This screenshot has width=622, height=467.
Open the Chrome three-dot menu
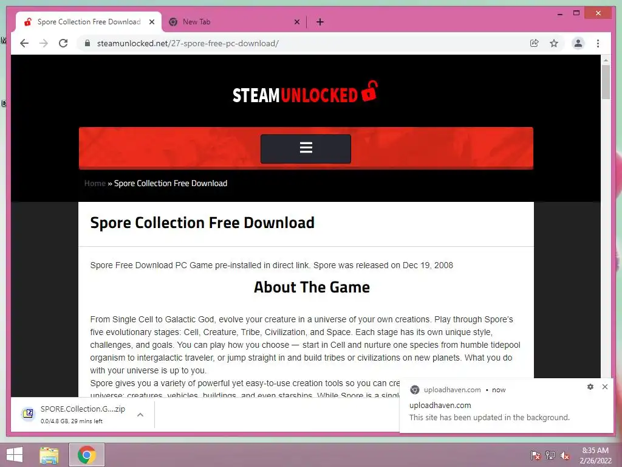click(598, 43)
